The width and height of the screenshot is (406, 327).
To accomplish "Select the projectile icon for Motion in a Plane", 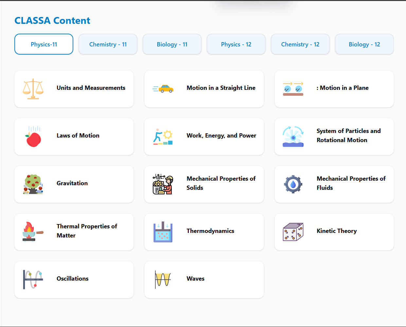I will (293, 88).
